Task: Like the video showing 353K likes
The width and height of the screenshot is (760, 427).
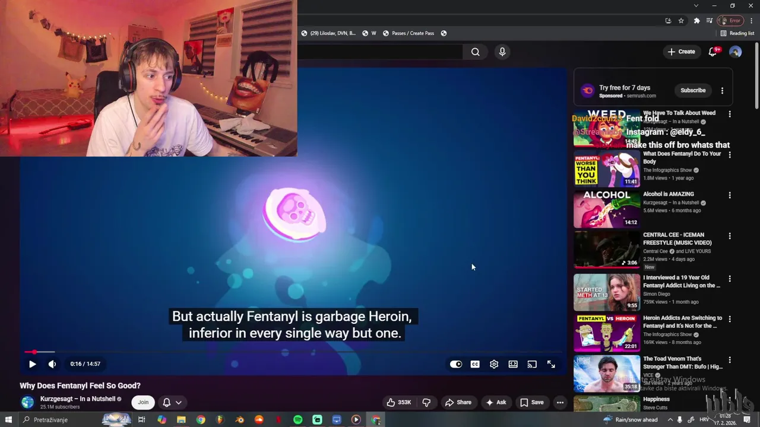Action: click(x=399, y=402)
